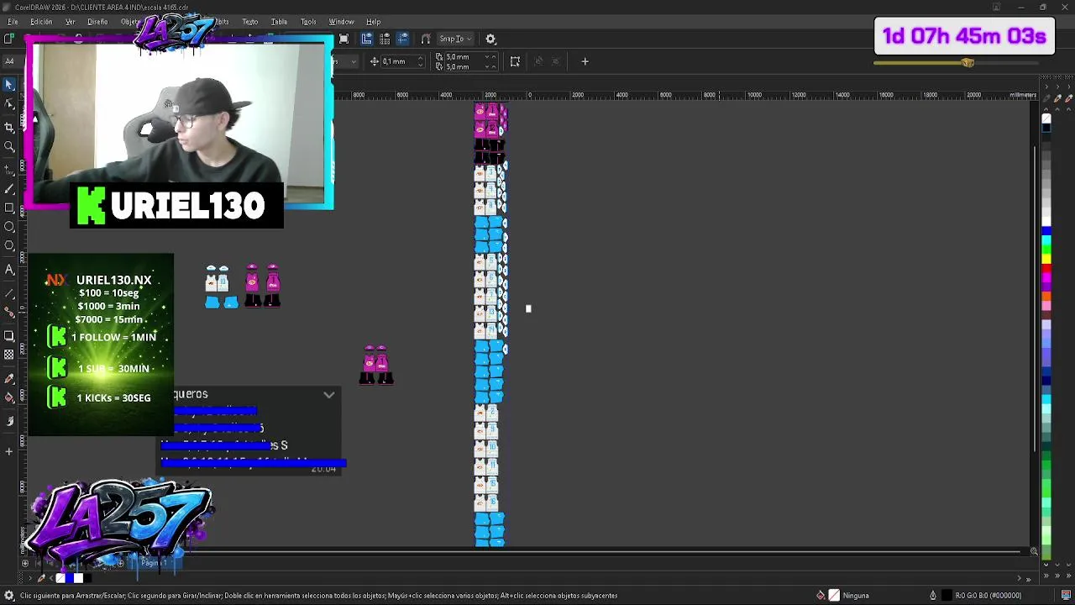Click the nudge distance 0,1 mm field
The width and height of the screenshot is (1075, 605).
[401, 61]
